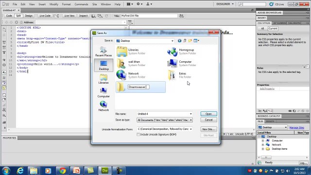This screenshot has width=311, height=175.
Task: Switch to Code view
Action: coord(9,16)
